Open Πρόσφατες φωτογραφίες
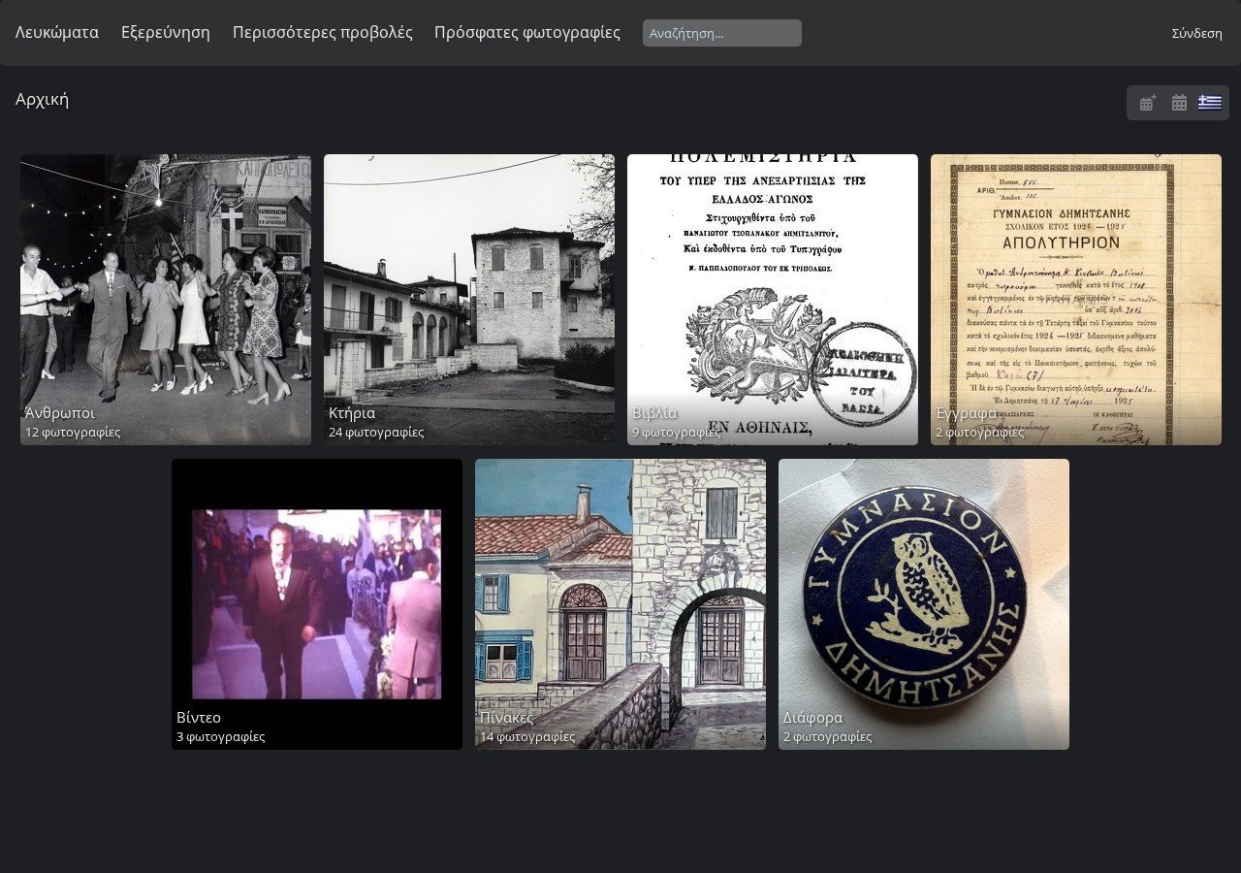The width and height of the screenshot is (1241, 873). tap(527, 32)
